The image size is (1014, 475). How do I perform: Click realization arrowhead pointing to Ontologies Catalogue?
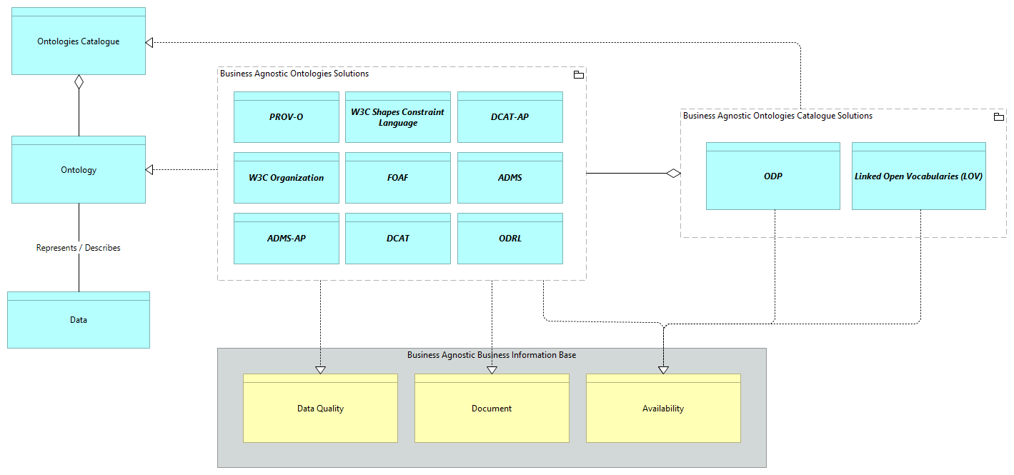(150, 42)
